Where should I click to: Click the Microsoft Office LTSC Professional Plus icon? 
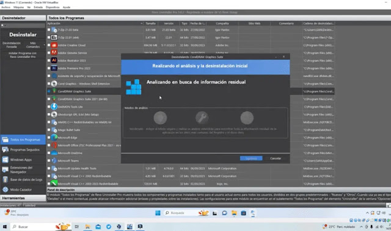[54, 145]
